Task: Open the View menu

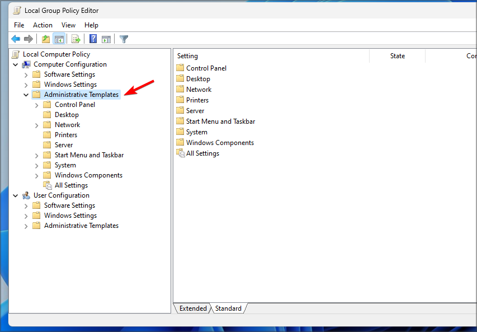Action: [68, 25]
